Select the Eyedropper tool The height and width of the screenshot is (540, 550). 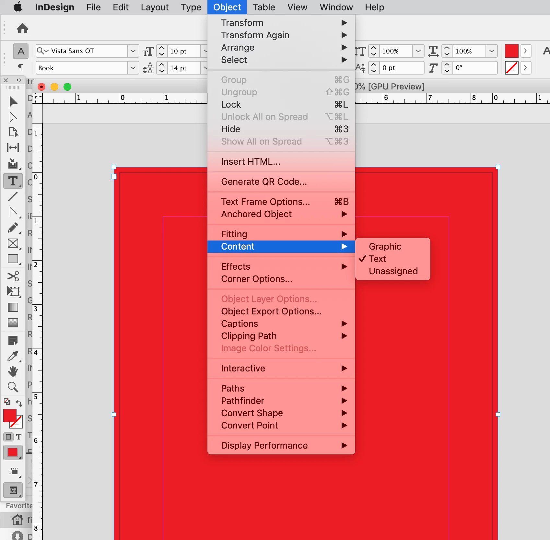point(13,356)
